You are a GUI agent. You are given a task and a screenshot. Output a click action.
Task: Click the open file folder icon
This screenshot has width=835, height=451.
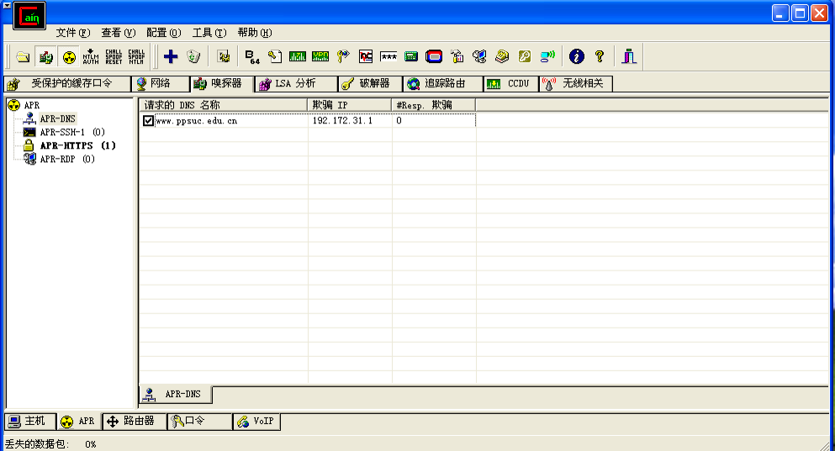23,56
